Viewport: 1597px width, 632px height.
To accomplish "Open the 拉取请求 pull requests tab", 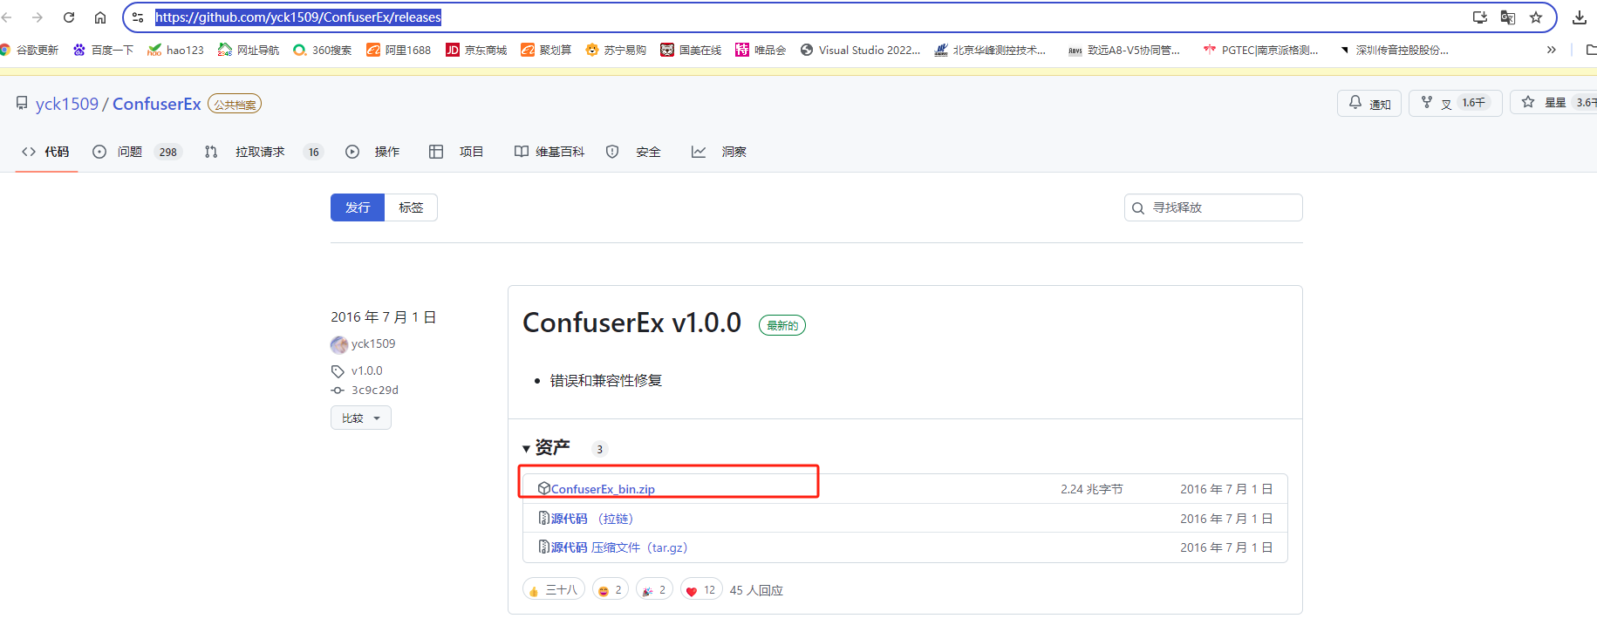I will coord(264,152).
